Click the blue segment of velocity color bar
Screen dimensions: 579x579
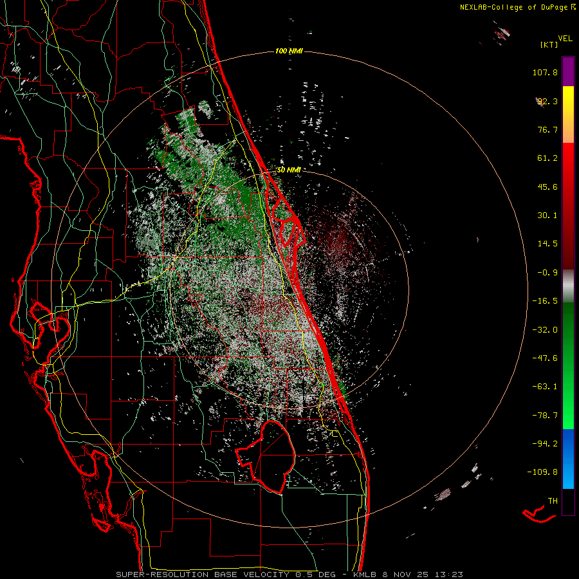tap(568, 459)
